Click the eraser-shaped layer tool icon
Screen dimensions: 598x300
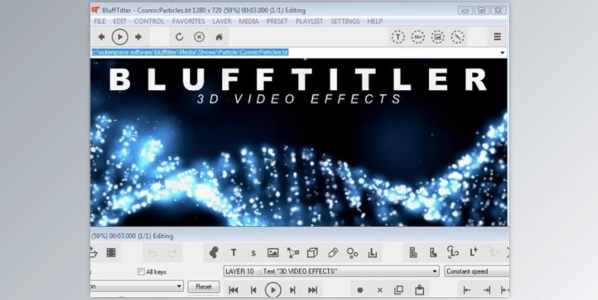click(x=333, y=253)
